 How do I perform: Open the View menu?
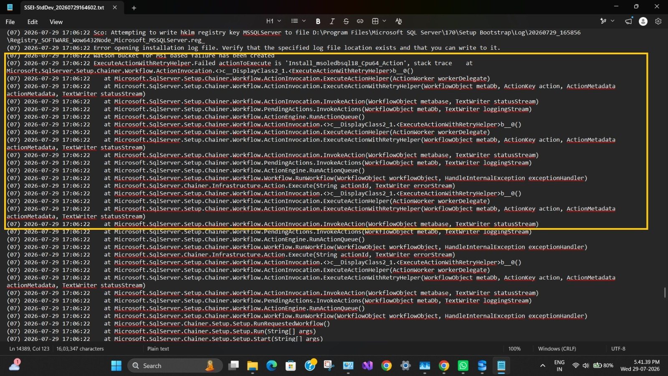click(56, 22)
